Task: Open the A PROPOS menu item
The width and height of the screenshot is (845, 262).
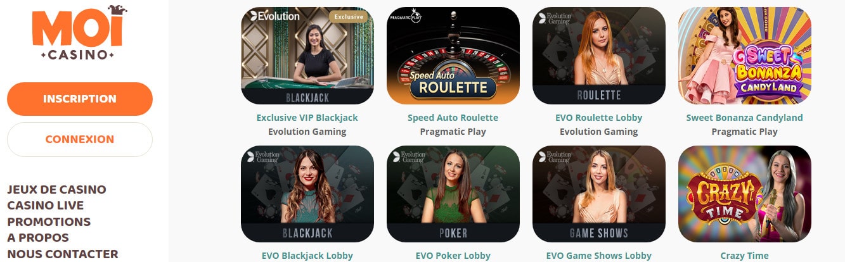Action: click(38, 238)
